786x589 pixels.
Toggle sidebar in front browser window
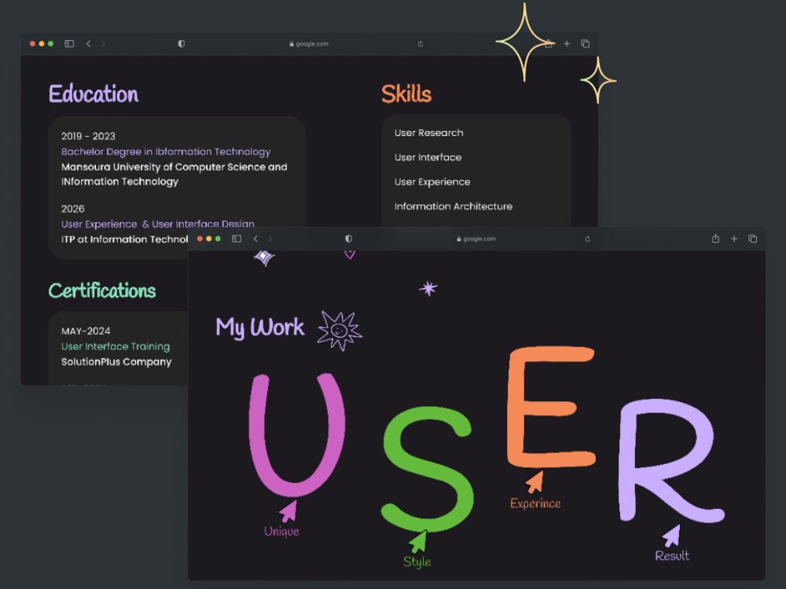[x=237, y=239]
